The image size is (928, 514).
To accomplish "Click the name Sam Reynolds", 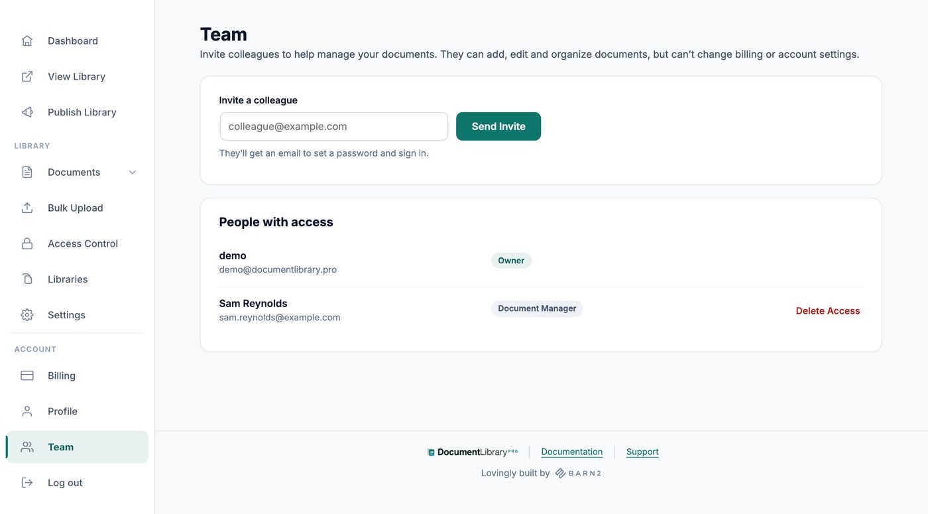I will point(253,304).
